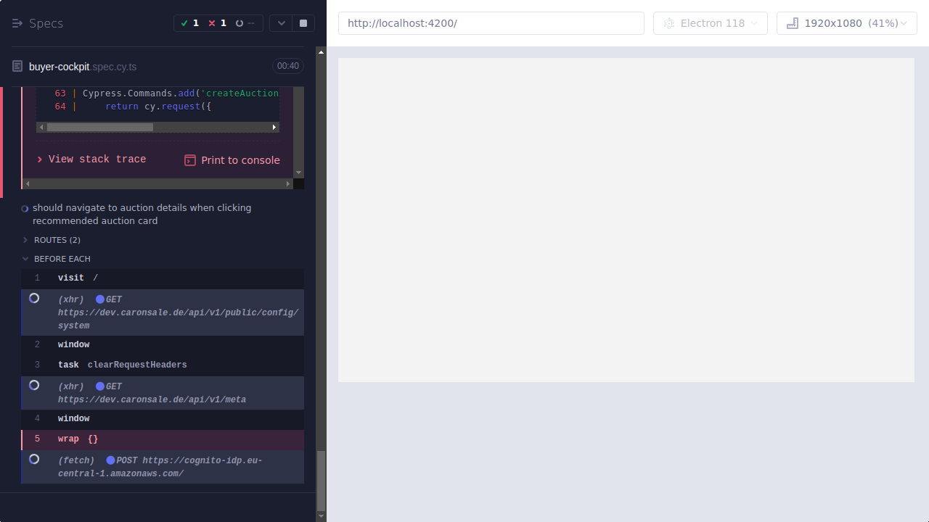Click the localhost:4200 URL address bar
929x522 pixels.
point(491,22)
